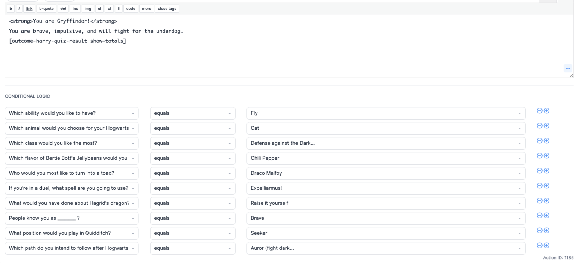The width and height of the screenshot is (578, 263).
Task: Remove the Chili Pepper condition row
Action: tap(539, 156)
